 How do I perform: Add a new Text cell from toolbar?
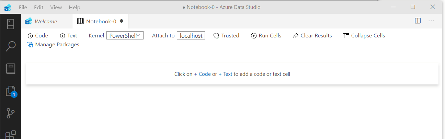(x=68, y=36)
